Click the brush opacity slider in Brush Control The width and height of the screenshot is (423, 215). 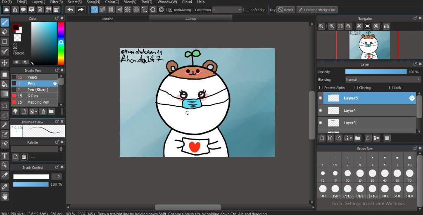click(x=31, y=184)
